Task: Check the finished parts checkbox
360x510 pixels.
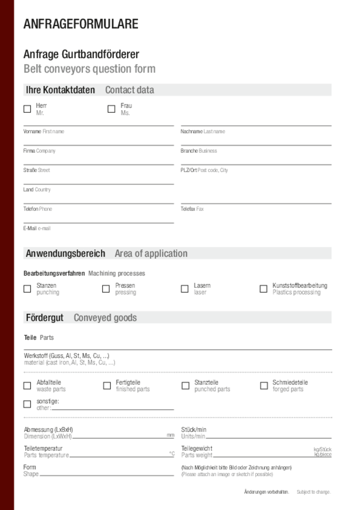Action: [107, 385]
